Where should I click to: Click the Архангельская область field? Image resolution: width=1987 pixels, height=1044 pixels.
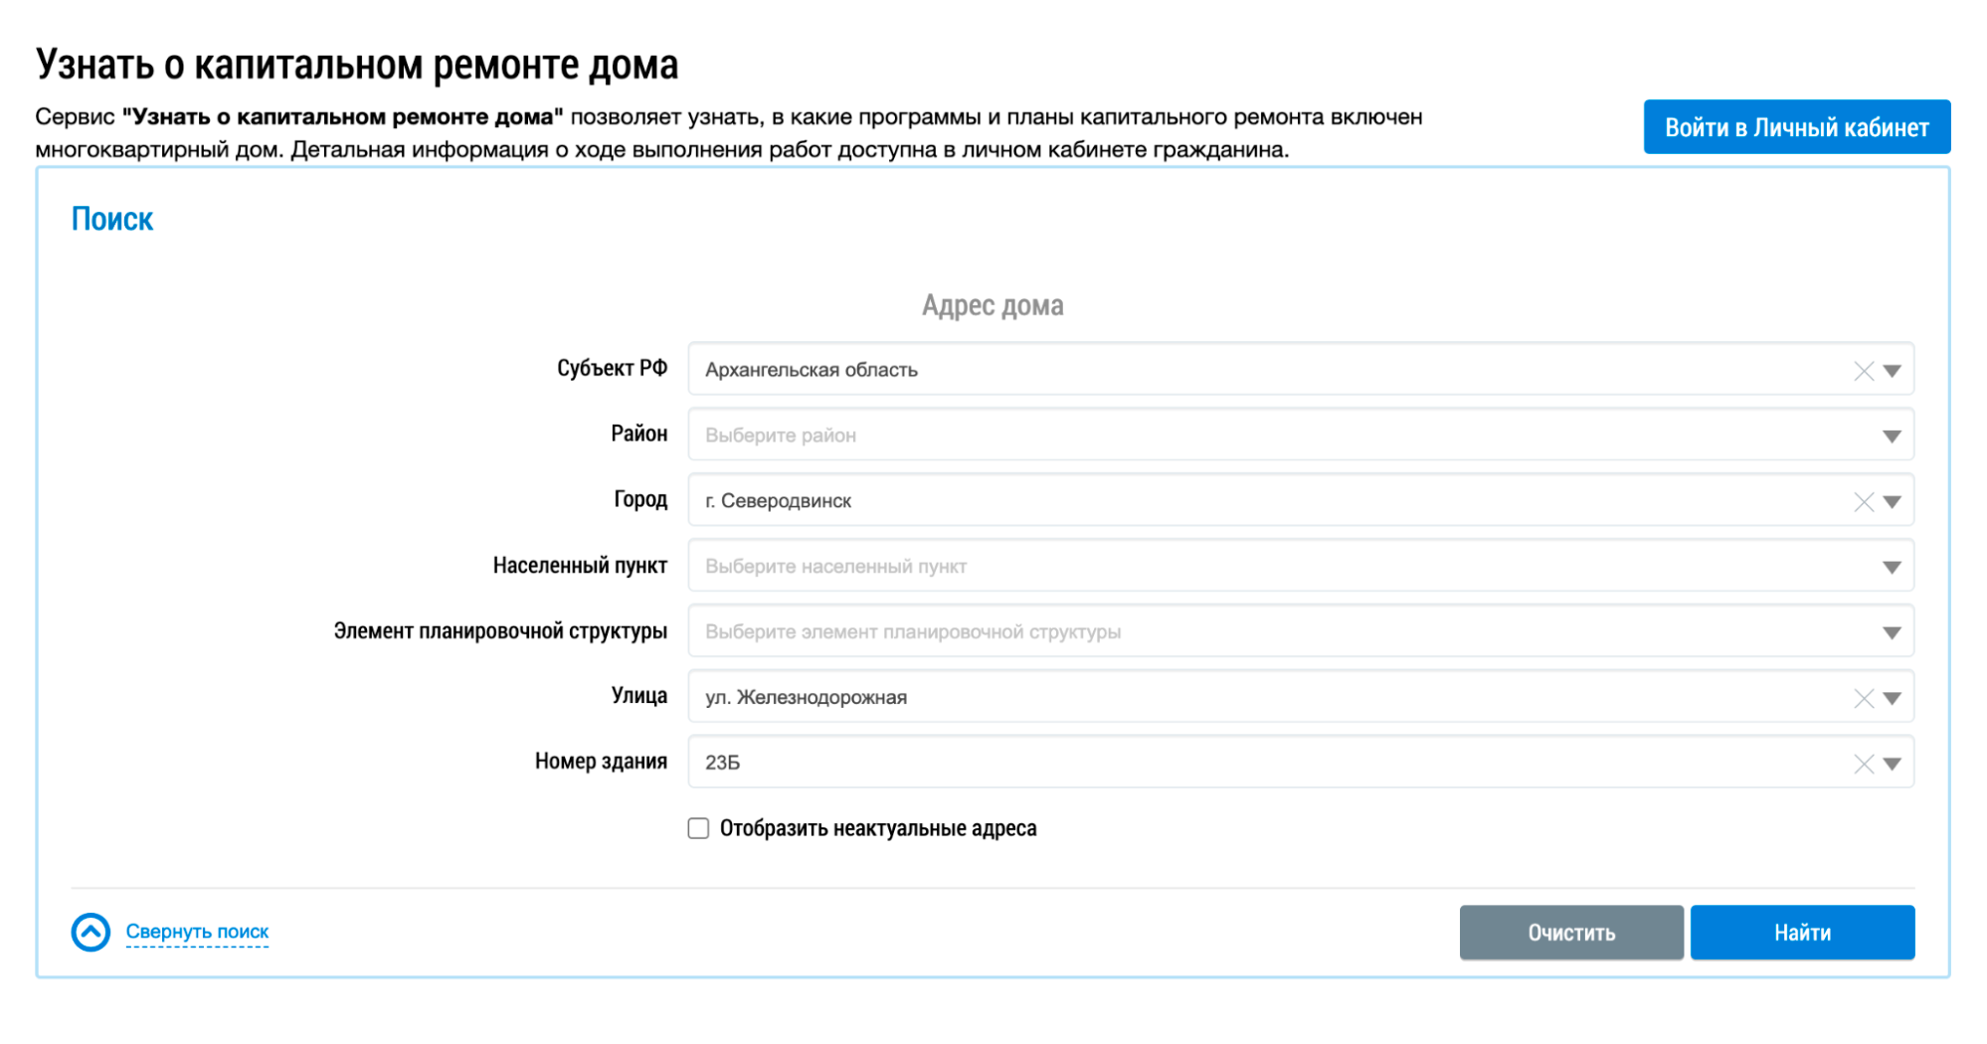click(1301, 369)
